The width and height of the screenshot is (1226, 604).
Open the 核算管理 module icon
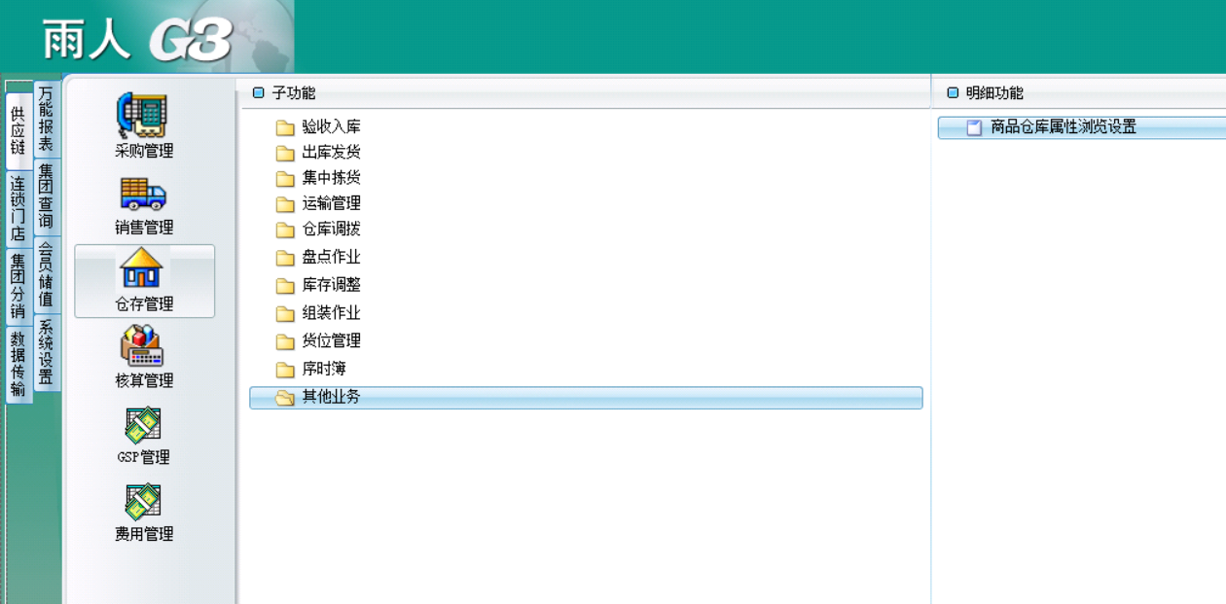[x=144, y=345]
